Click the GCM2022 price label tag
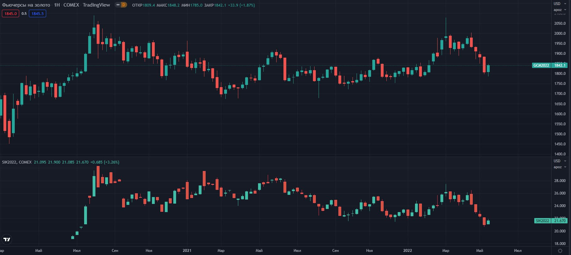This screenshot has width=571, height=255. [541, 65]
